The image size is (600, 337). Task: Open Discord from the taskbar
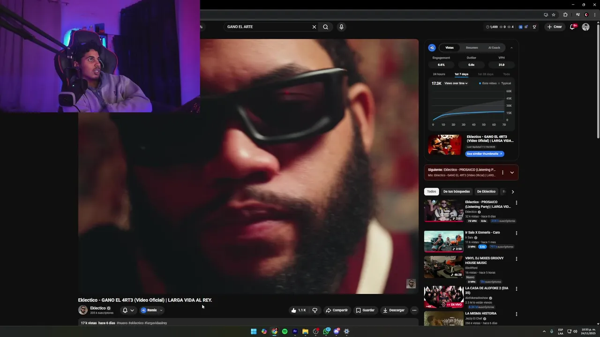point(336,331)
